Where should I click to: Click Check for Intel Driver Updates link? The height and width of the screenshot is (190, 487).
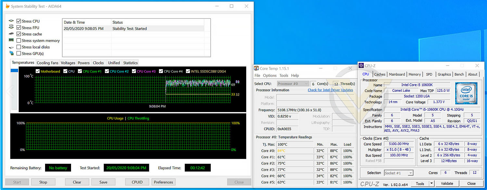pos(330,90)
